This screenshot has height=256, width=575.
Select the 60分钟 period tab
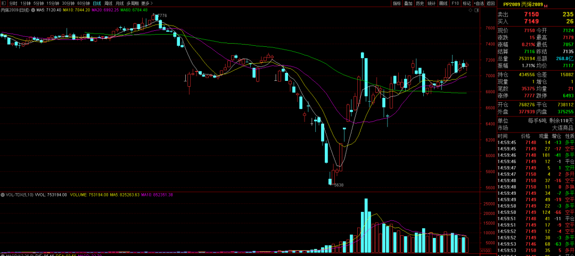pyautogui.click(x=84, y=3)
